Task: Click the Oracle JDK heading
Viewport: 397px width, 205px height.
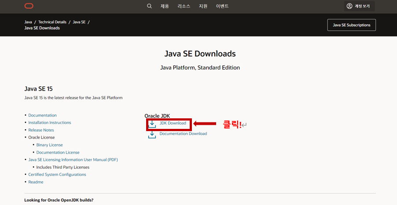Action: coord(157,116)
